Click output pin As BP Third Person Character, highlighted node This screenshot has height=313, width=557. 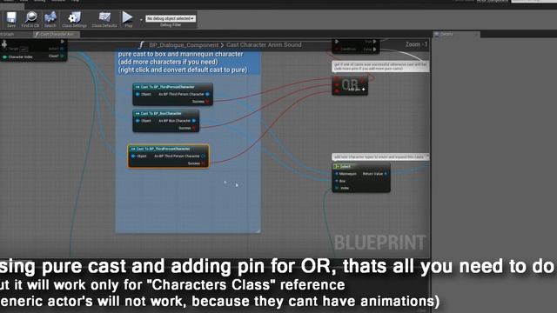click(203, 156)
